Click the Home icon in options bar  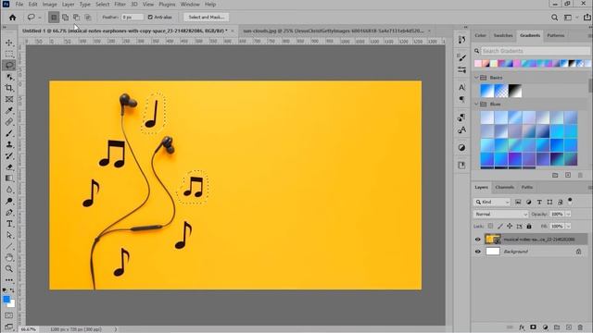(x=12, y=18)
